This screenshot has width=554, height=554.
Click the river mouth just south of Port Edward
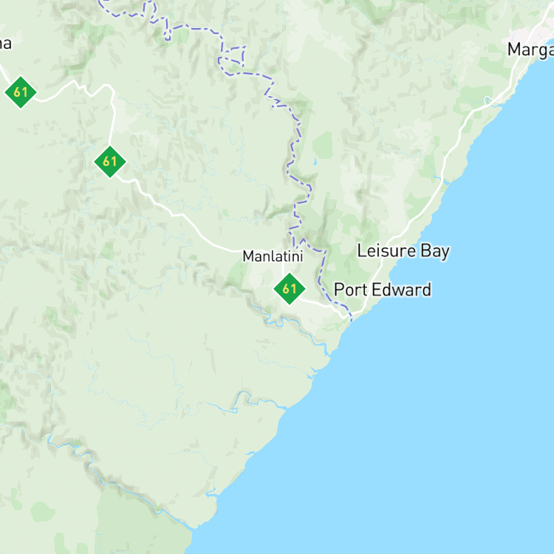coord(329,353)
